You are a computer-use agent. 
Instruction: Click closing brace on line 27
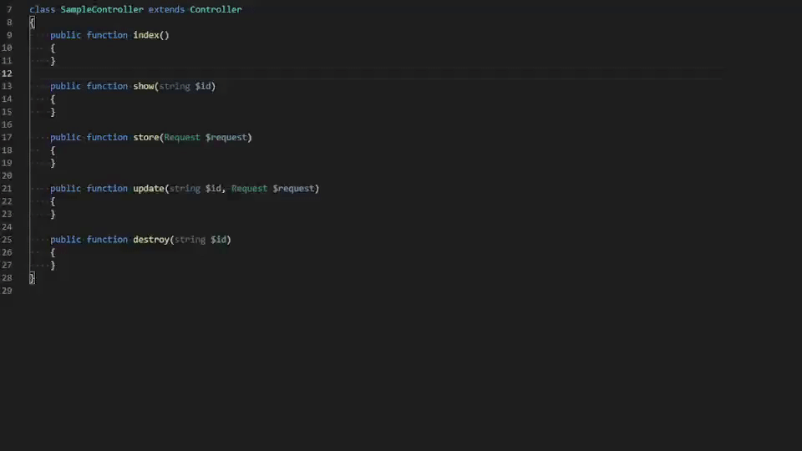click(53, 266)
